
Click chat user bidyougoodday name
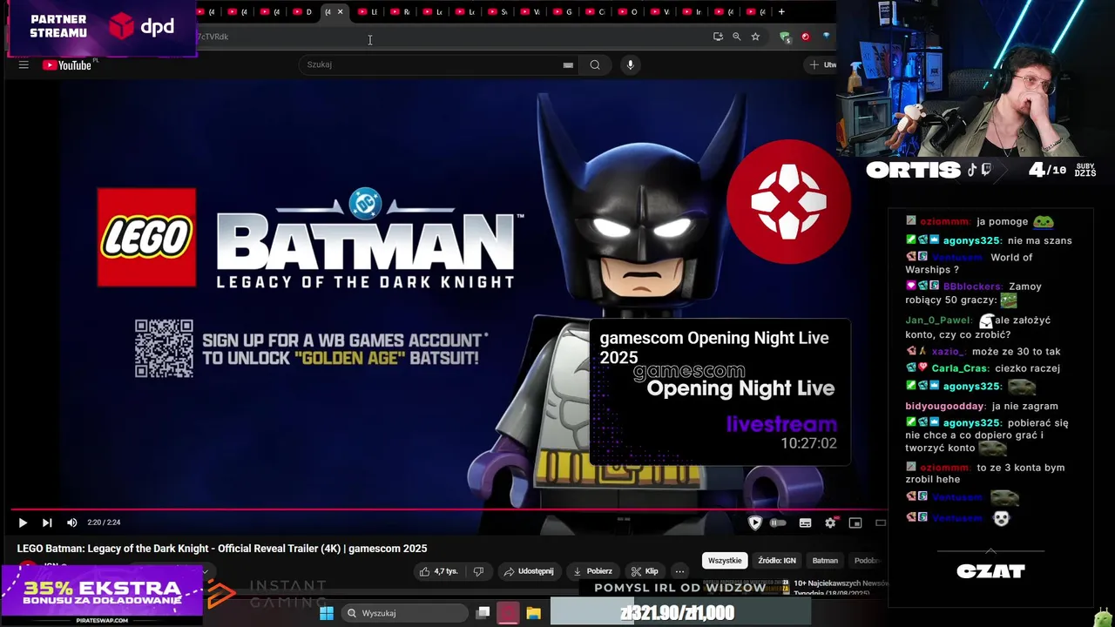click(945, 406)
